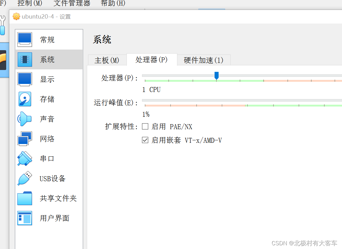The width and height of the screenshot is (342, 249).
Task: Open the 存储 (Storage) settings icon
Action: [x=25, y=99]
